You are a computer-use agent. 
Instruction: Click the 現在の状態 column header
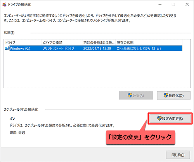pyautogui.click(x=149, y=42)
